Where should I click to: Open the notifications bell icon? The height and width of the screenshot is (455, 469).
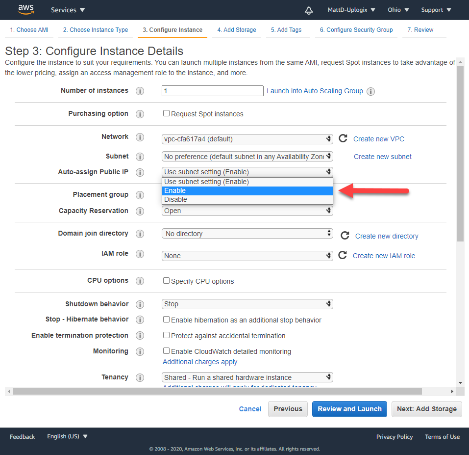pos(309,10)
